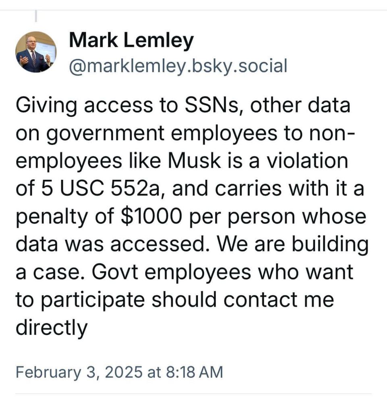This screenshot has width=387, height=403.
Task: Click 'to participate' in the post
Action: click(79, 299)
